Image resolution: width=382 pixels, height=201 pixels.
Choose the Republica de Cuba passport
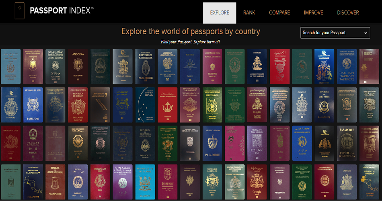(x=212, y=143)
